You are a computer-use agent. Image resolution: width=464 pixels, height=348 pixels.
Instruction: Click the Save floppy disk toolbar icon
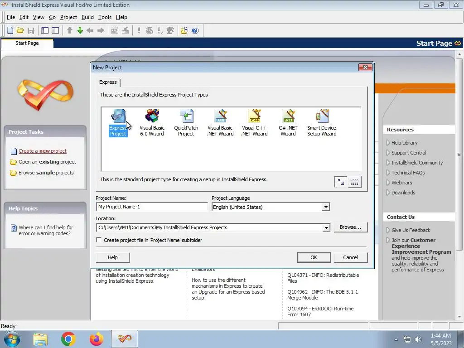pyautogui.click(x=31, y=30)
